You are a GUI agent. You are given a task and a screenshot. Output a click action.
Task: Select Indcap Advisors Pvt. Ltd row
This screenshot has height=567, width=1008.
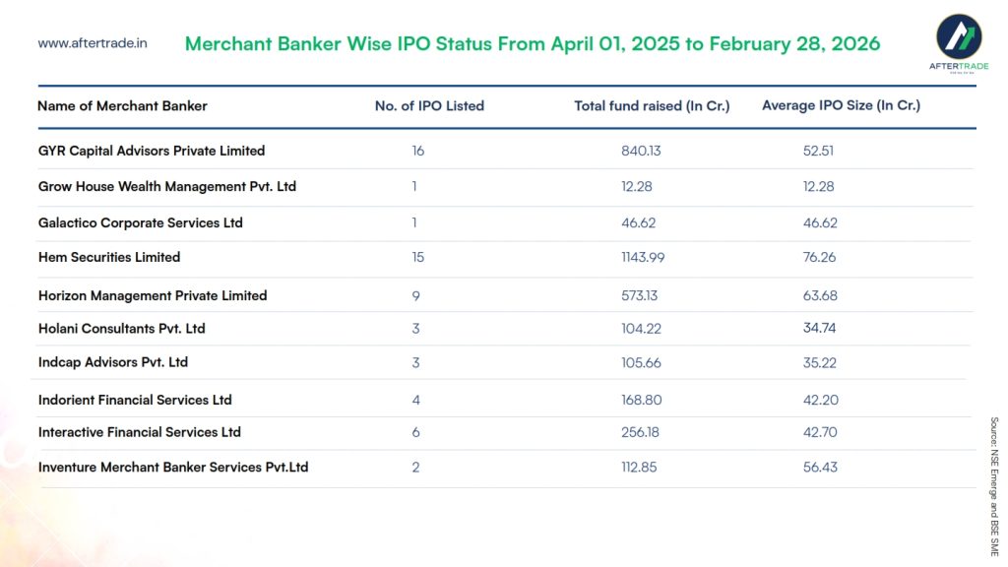pos(113,362)
